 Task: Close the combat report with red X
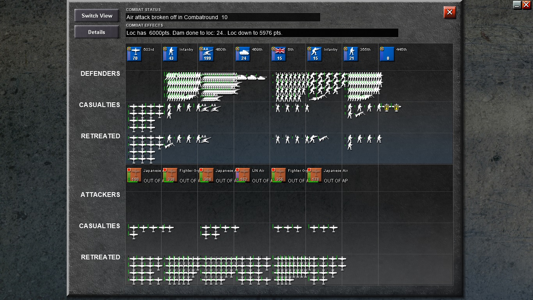click(x=450, y=12)
